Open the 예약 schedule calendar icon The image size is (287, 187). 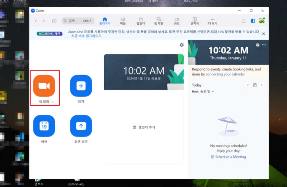point(44,126)
